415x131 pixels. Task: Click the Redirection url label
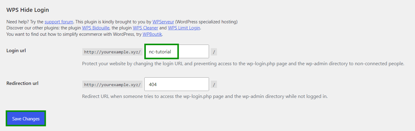coord(22,83)
